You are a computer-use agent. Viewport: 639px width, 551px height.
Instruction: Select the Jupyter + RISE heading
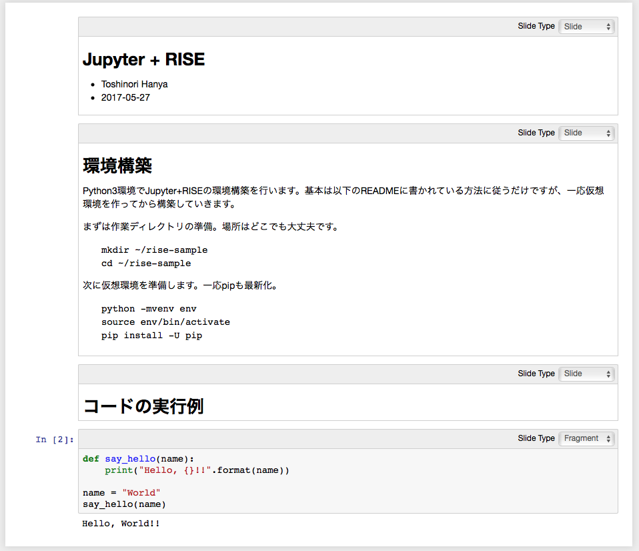point(143,60)
